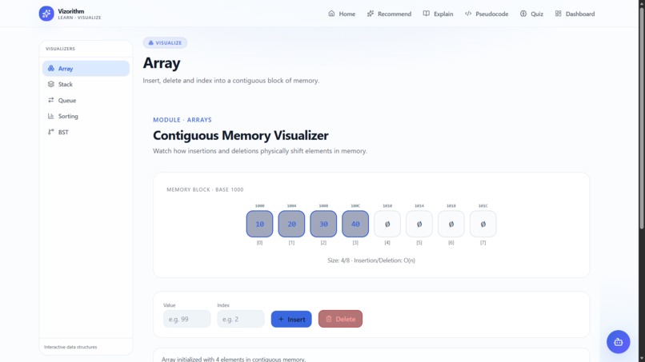Click the Queue arrows icon
The height and width of the screenshot is (362, 645).
click(51, 100)
